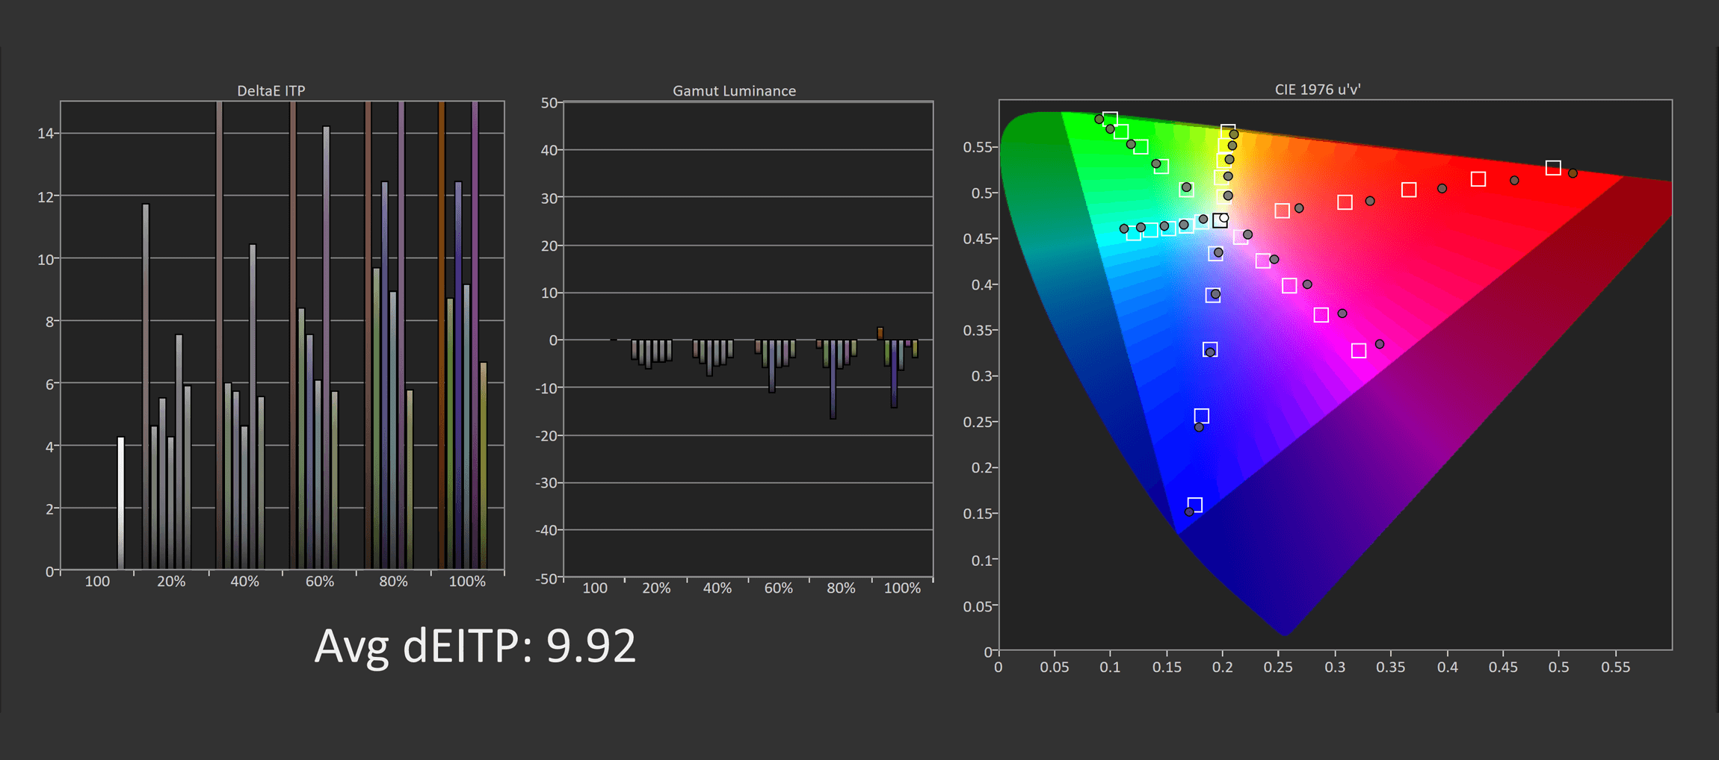Click the outermost magenta target square
Viewport: 1719px width, 760px height.
[x=1359, y=351]
